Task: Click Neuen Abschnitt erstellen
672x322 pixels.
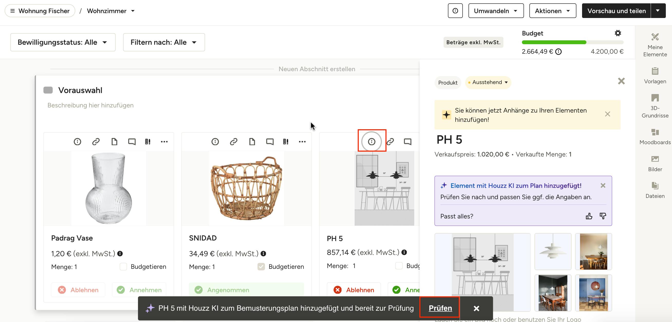Action: click(x=317, y=69)
